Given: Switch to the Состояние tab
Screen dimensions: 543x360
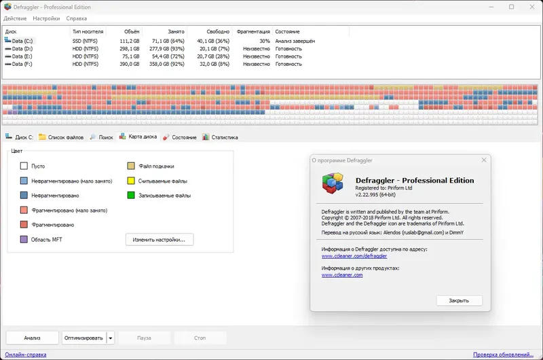Looking at the screenshot, I should point(180,137).
